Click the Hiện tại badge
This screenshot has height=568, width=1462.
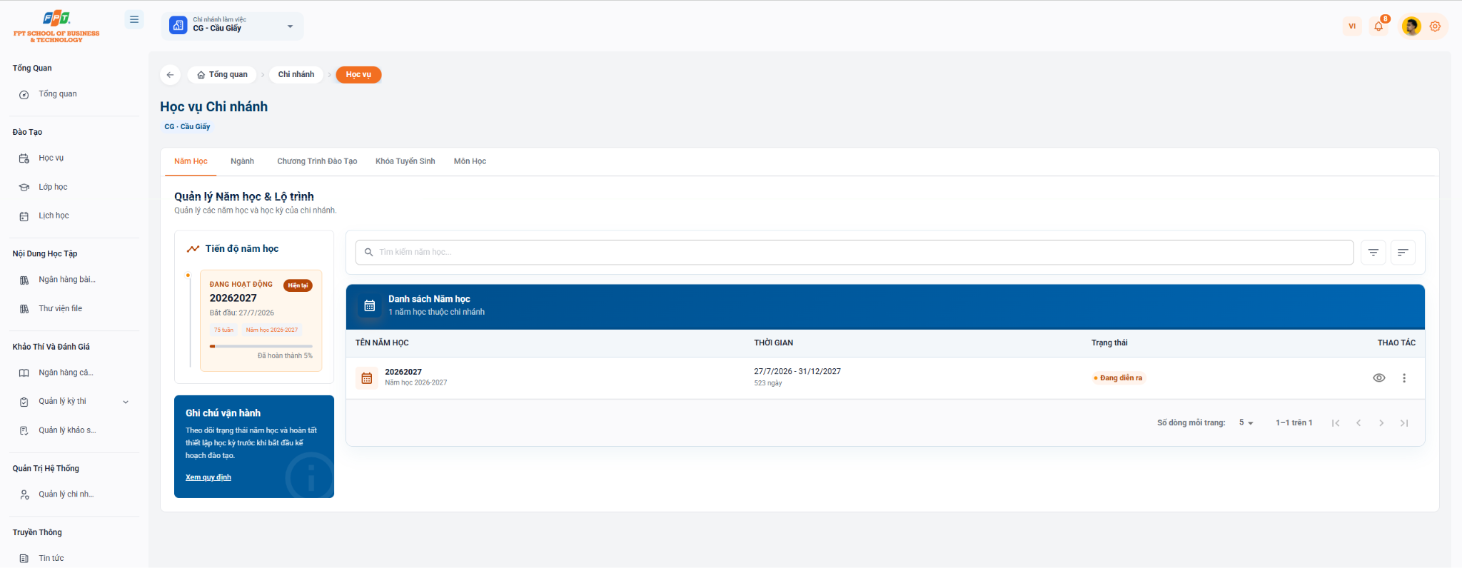pyautogui.click(x=298, y=285)
